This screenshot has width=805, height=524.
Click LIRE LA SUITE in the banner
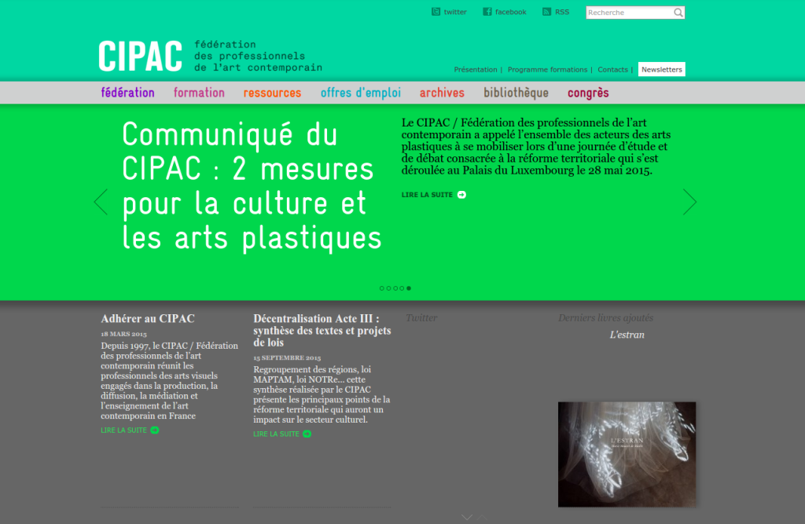(x=427, y=195)
